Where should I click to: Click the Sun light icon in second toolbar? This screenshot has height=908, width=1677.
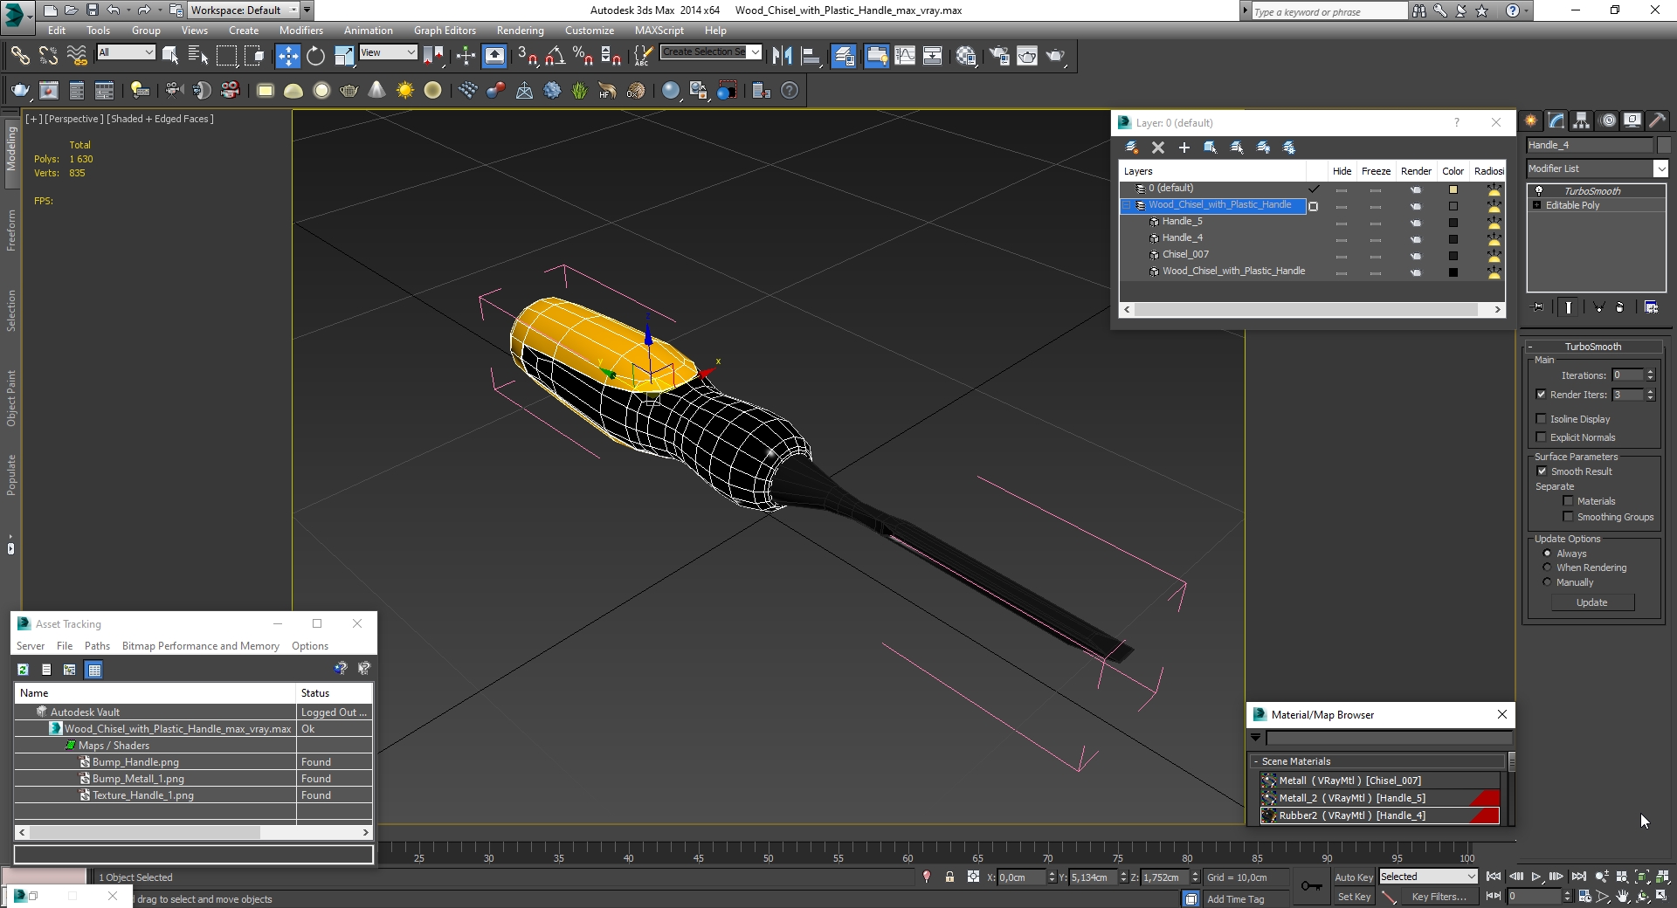(x=405, y=90)
